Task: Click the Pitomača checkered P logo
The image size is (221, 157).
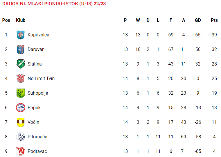Action: click(21, 137)
